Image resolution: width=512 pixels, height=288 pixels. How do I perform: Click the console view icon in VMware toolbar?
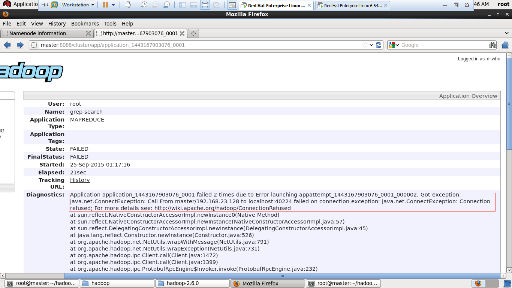232,5
